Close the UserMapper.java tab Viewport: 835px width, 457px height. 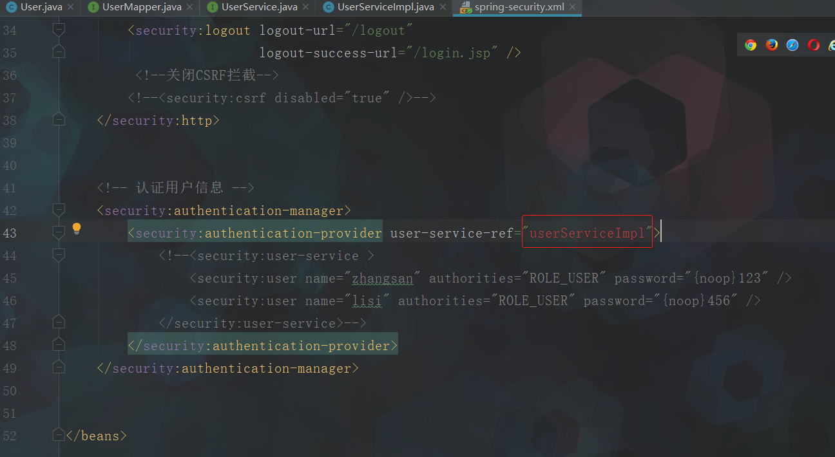pos(189,8)
